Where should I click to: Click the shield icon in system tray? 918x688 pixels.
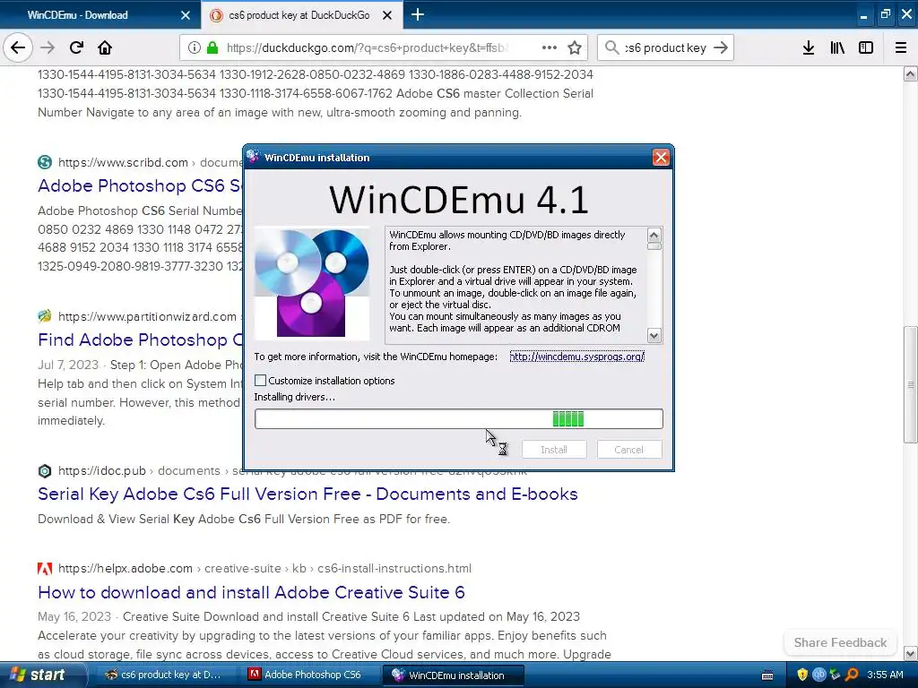tap(802, 675)
